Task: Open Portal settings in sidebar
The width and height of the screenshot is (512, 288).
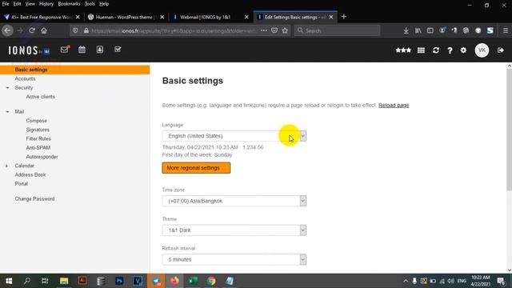Action: coord(22,184)
